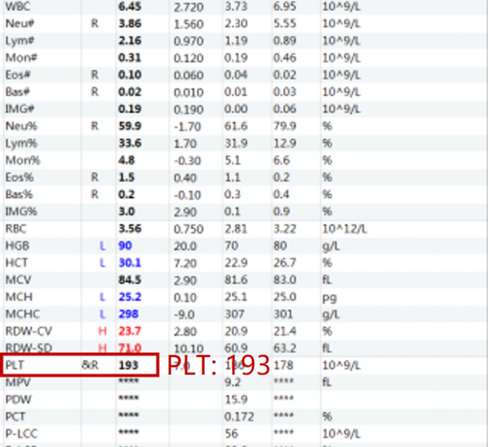The width and height of the screenshot is (488, 447).
Task: Click the red PLT: 193 annotation text
Action: click(219, 366)
